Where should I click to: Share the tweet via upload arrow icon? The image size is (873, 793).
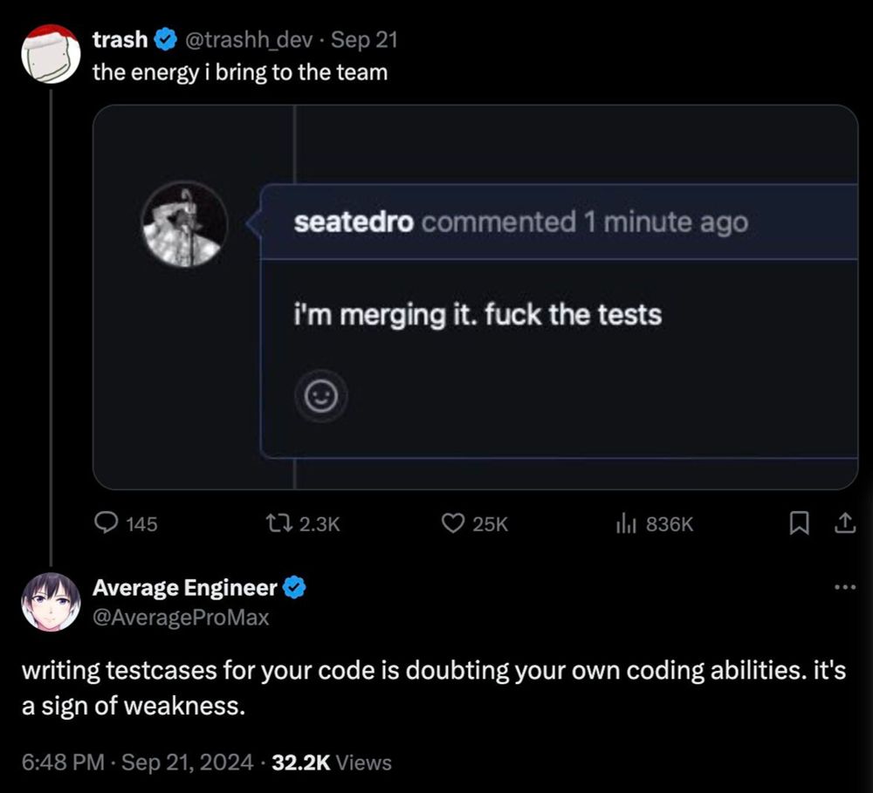tap(844, 523)
